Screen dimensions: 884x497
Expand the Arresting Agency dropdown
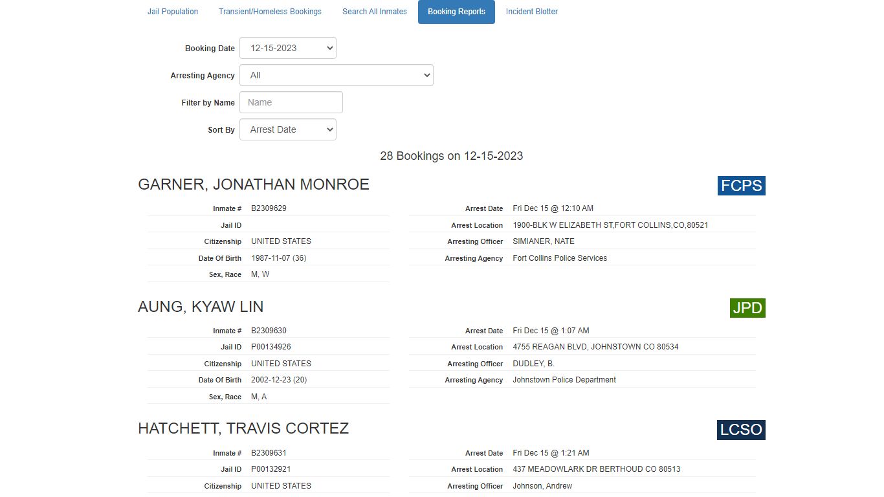pyautogui.click(x=337, y=75)
